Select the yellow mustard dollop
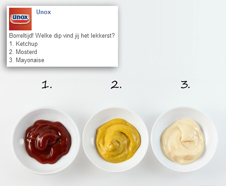 click(118, 141)
